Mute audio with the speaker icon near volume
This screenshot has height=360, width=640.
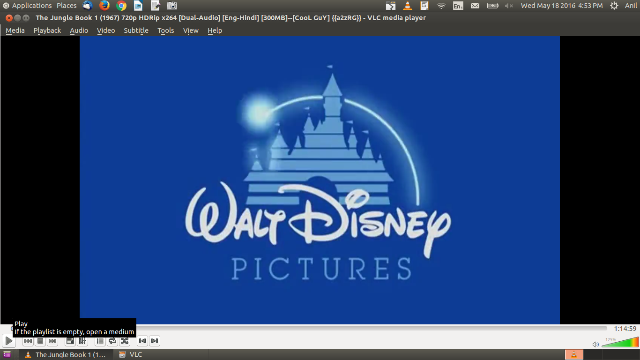(x=595, y=344)
